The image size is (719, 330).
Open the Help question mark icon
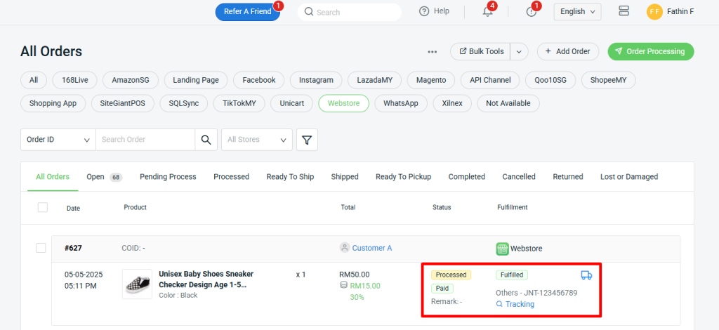point(424,11)
